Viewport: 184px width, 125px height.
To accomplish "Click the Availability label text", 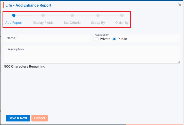I will pyautogui.click(x=102, y=35).
